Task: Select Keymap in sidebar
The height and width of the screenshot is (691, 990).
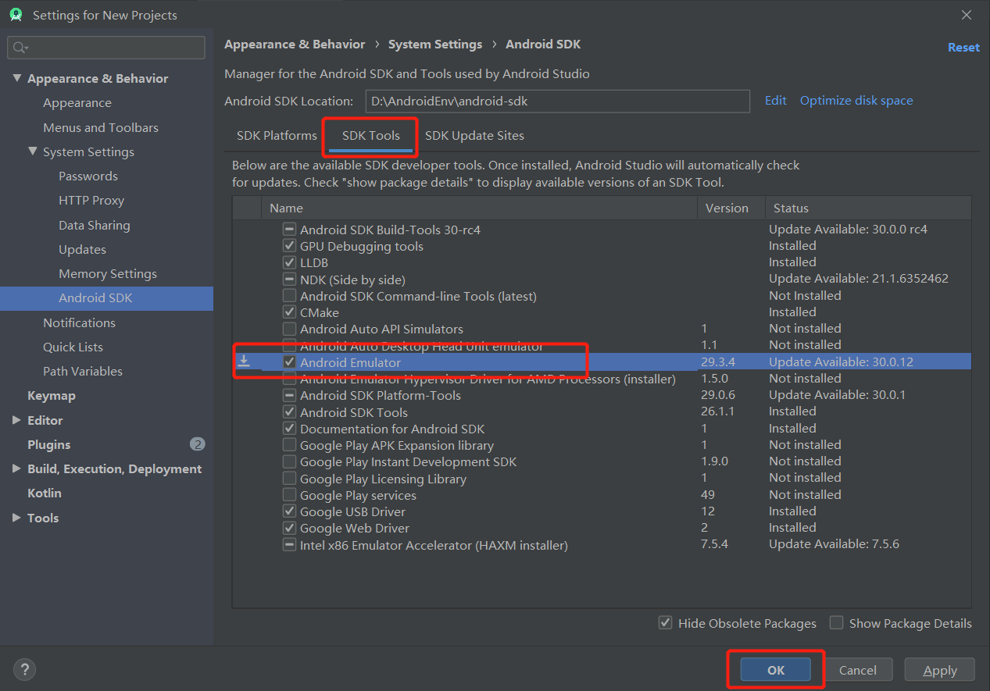Action: (52, 395)
